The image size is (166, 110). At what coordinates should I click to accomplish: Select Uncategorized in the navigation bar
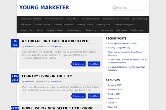[106, 30]
